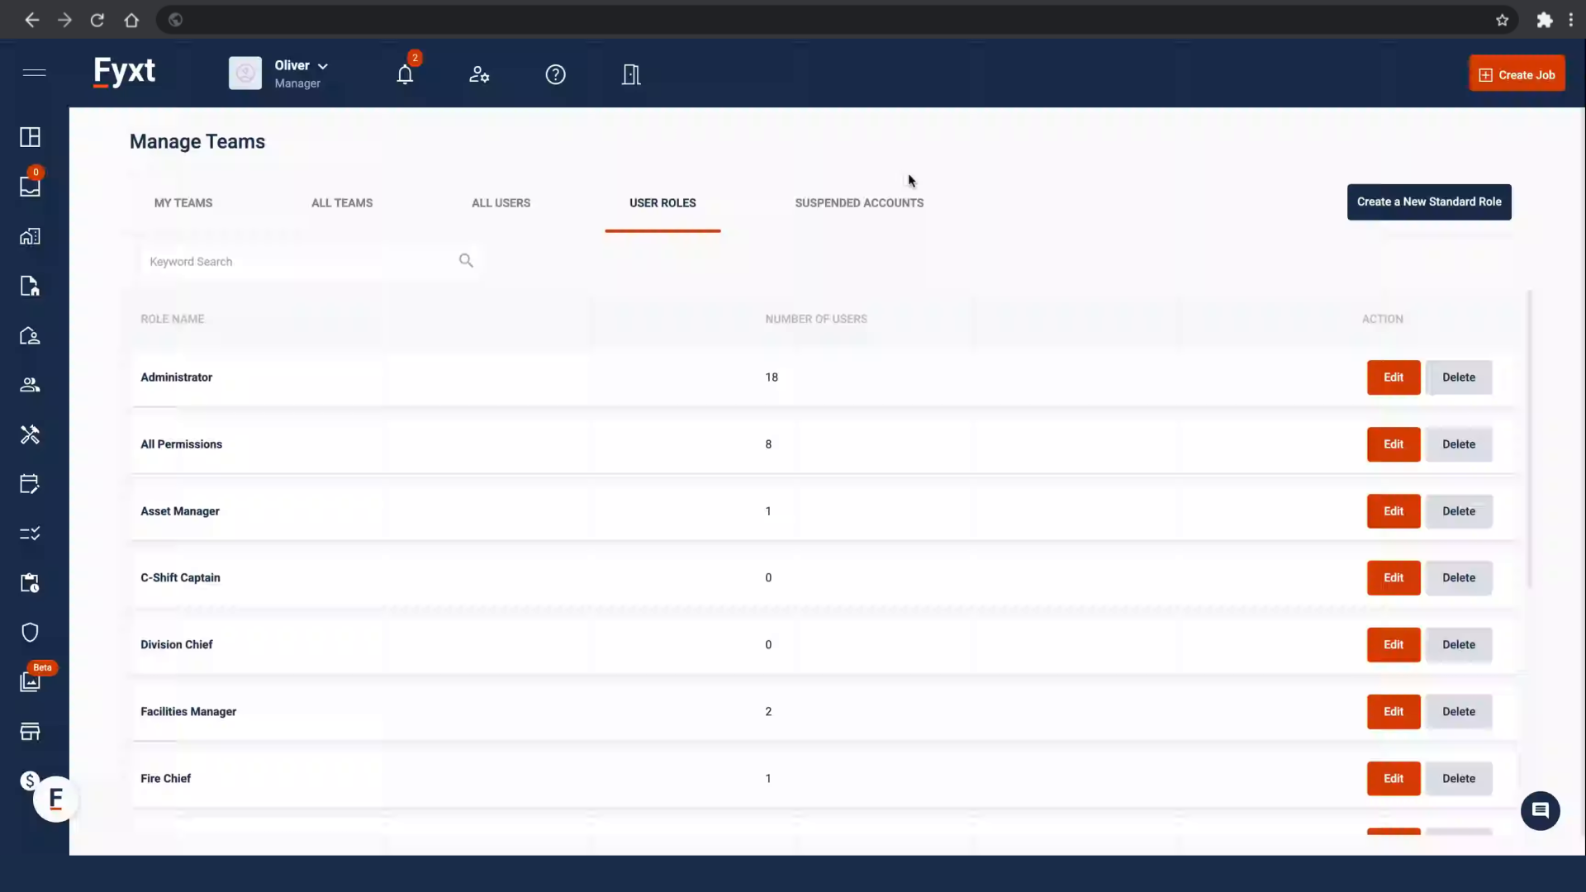Open the browser extensions puzzle icon

1544,20
